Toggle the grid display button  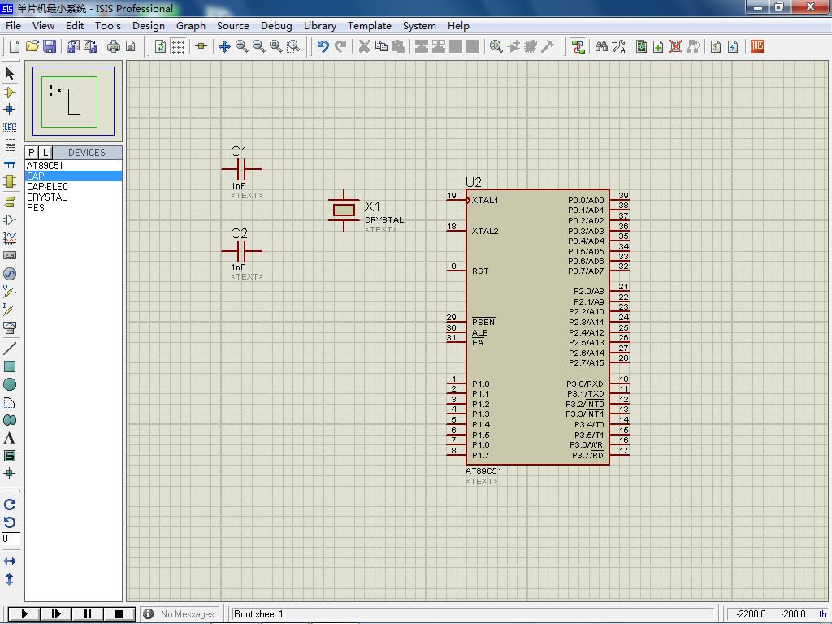pos(178,46)
